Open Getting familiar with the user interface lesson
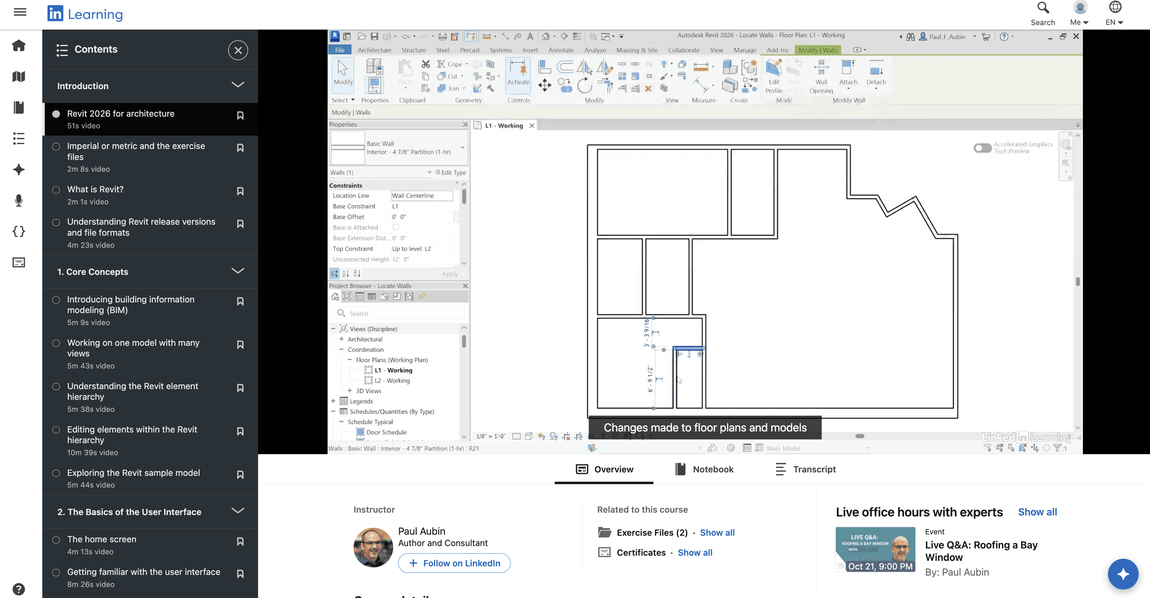The image size is (1150, 598). click(150, 577)
